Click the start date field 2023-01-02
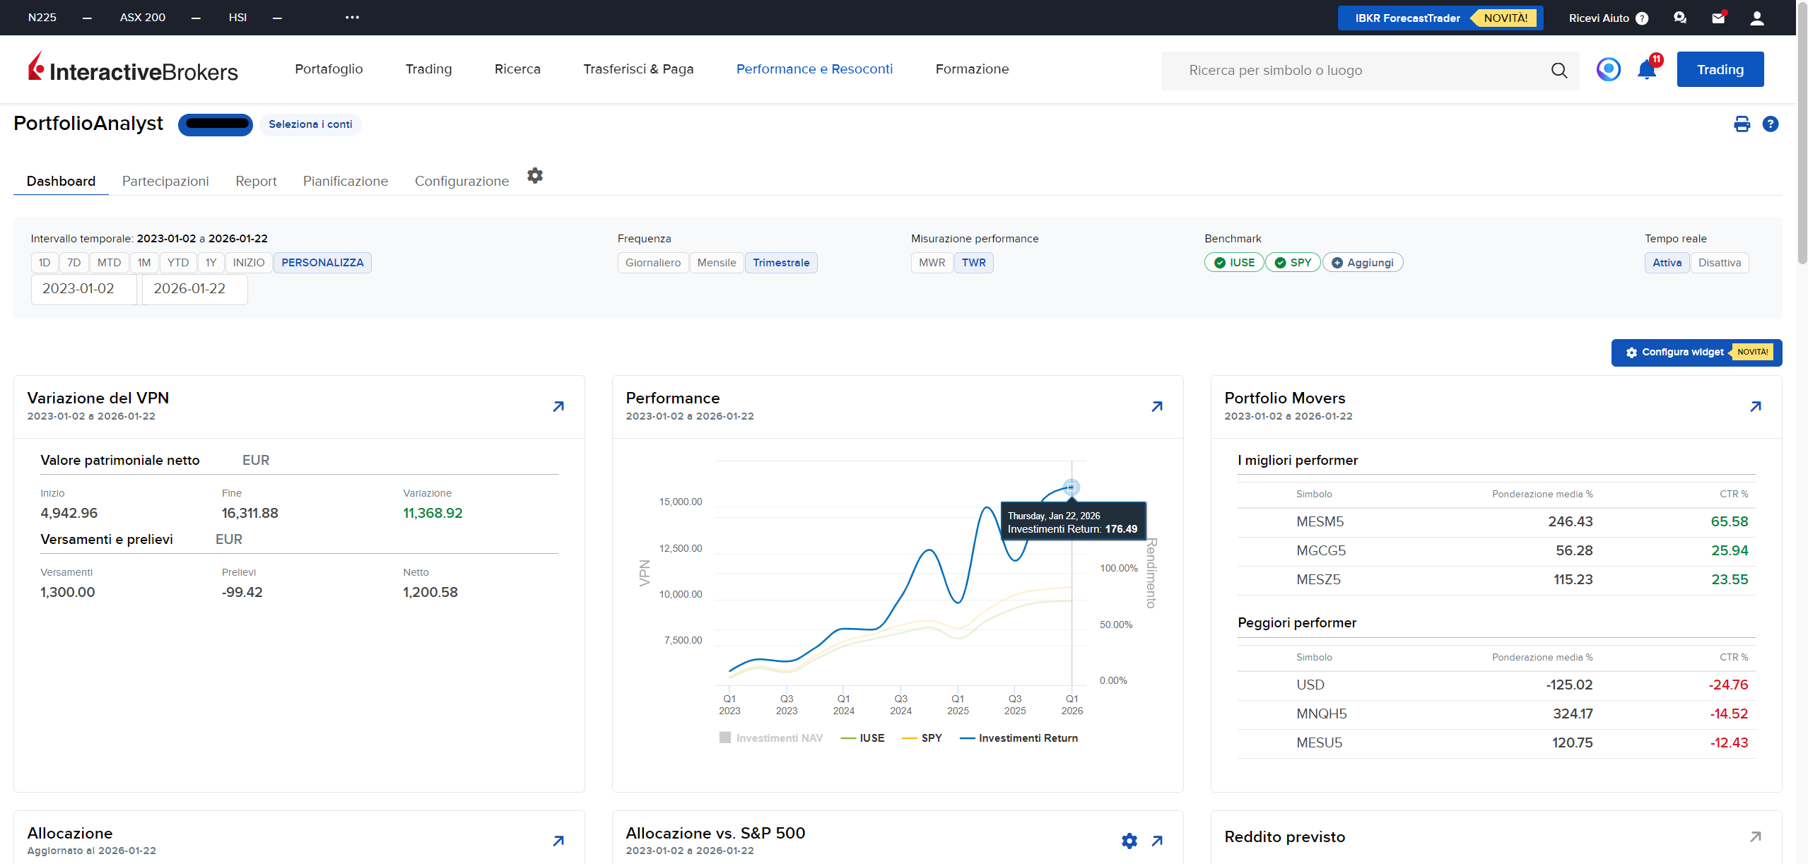 83,289
